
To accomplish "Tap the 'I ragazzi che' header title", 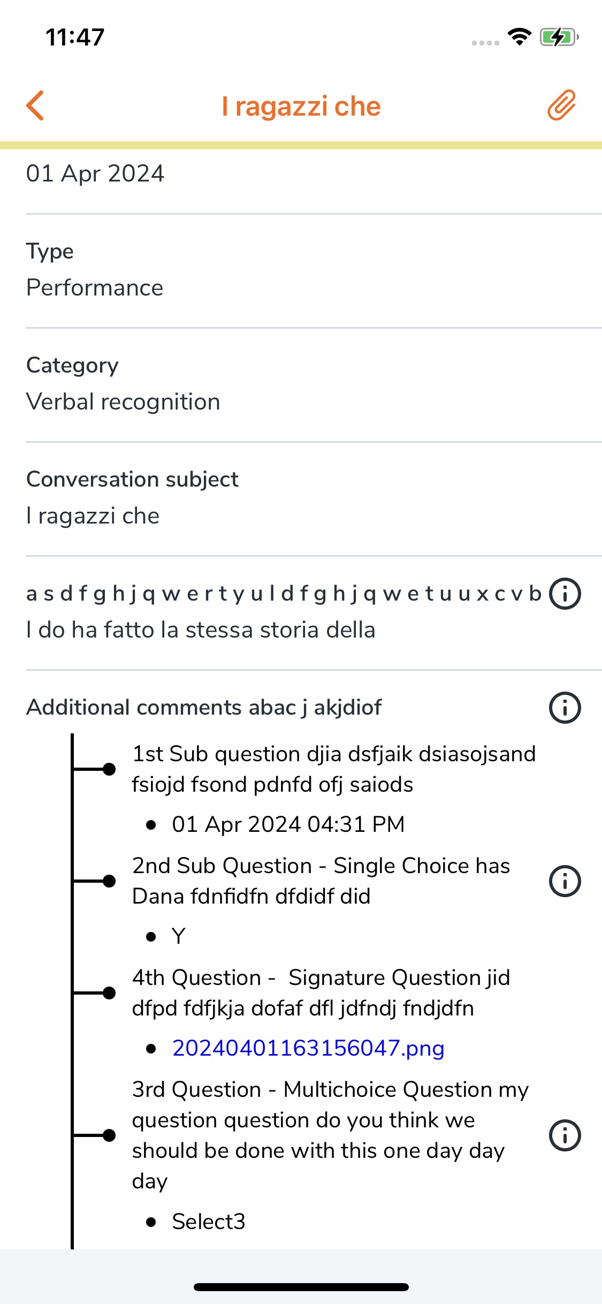I will click(301, 106).
